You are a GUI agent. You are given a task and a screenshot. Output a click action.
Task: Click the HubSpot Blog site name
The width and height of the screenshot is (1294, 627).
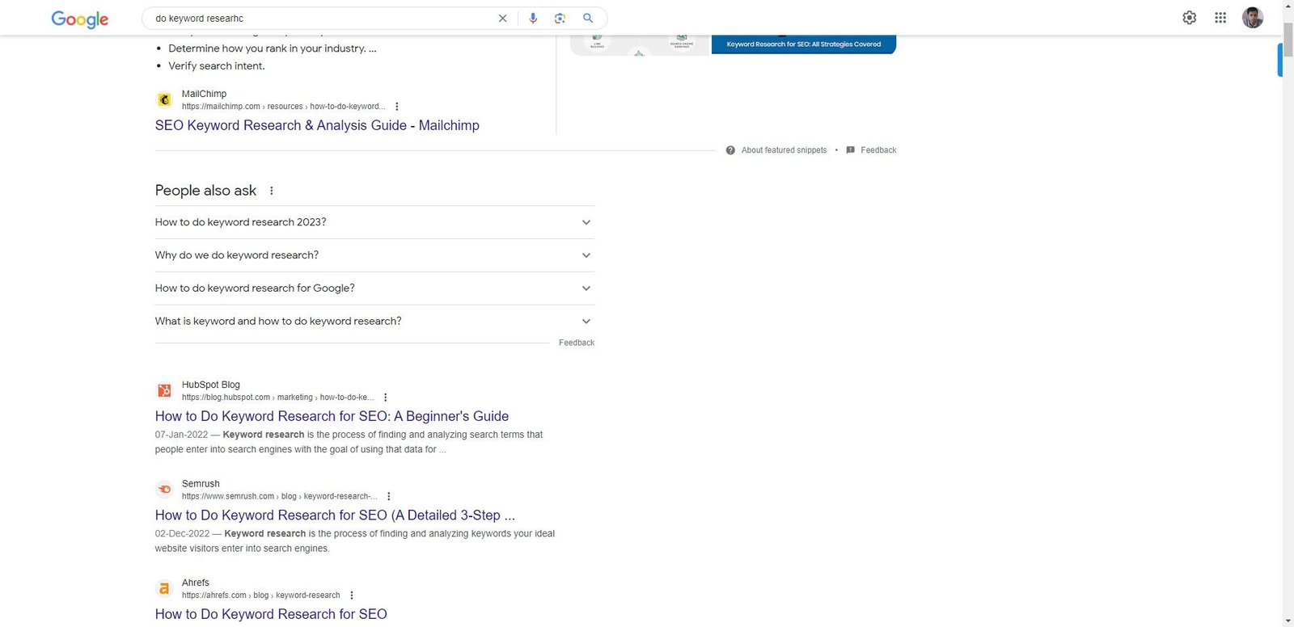(211, 385)
